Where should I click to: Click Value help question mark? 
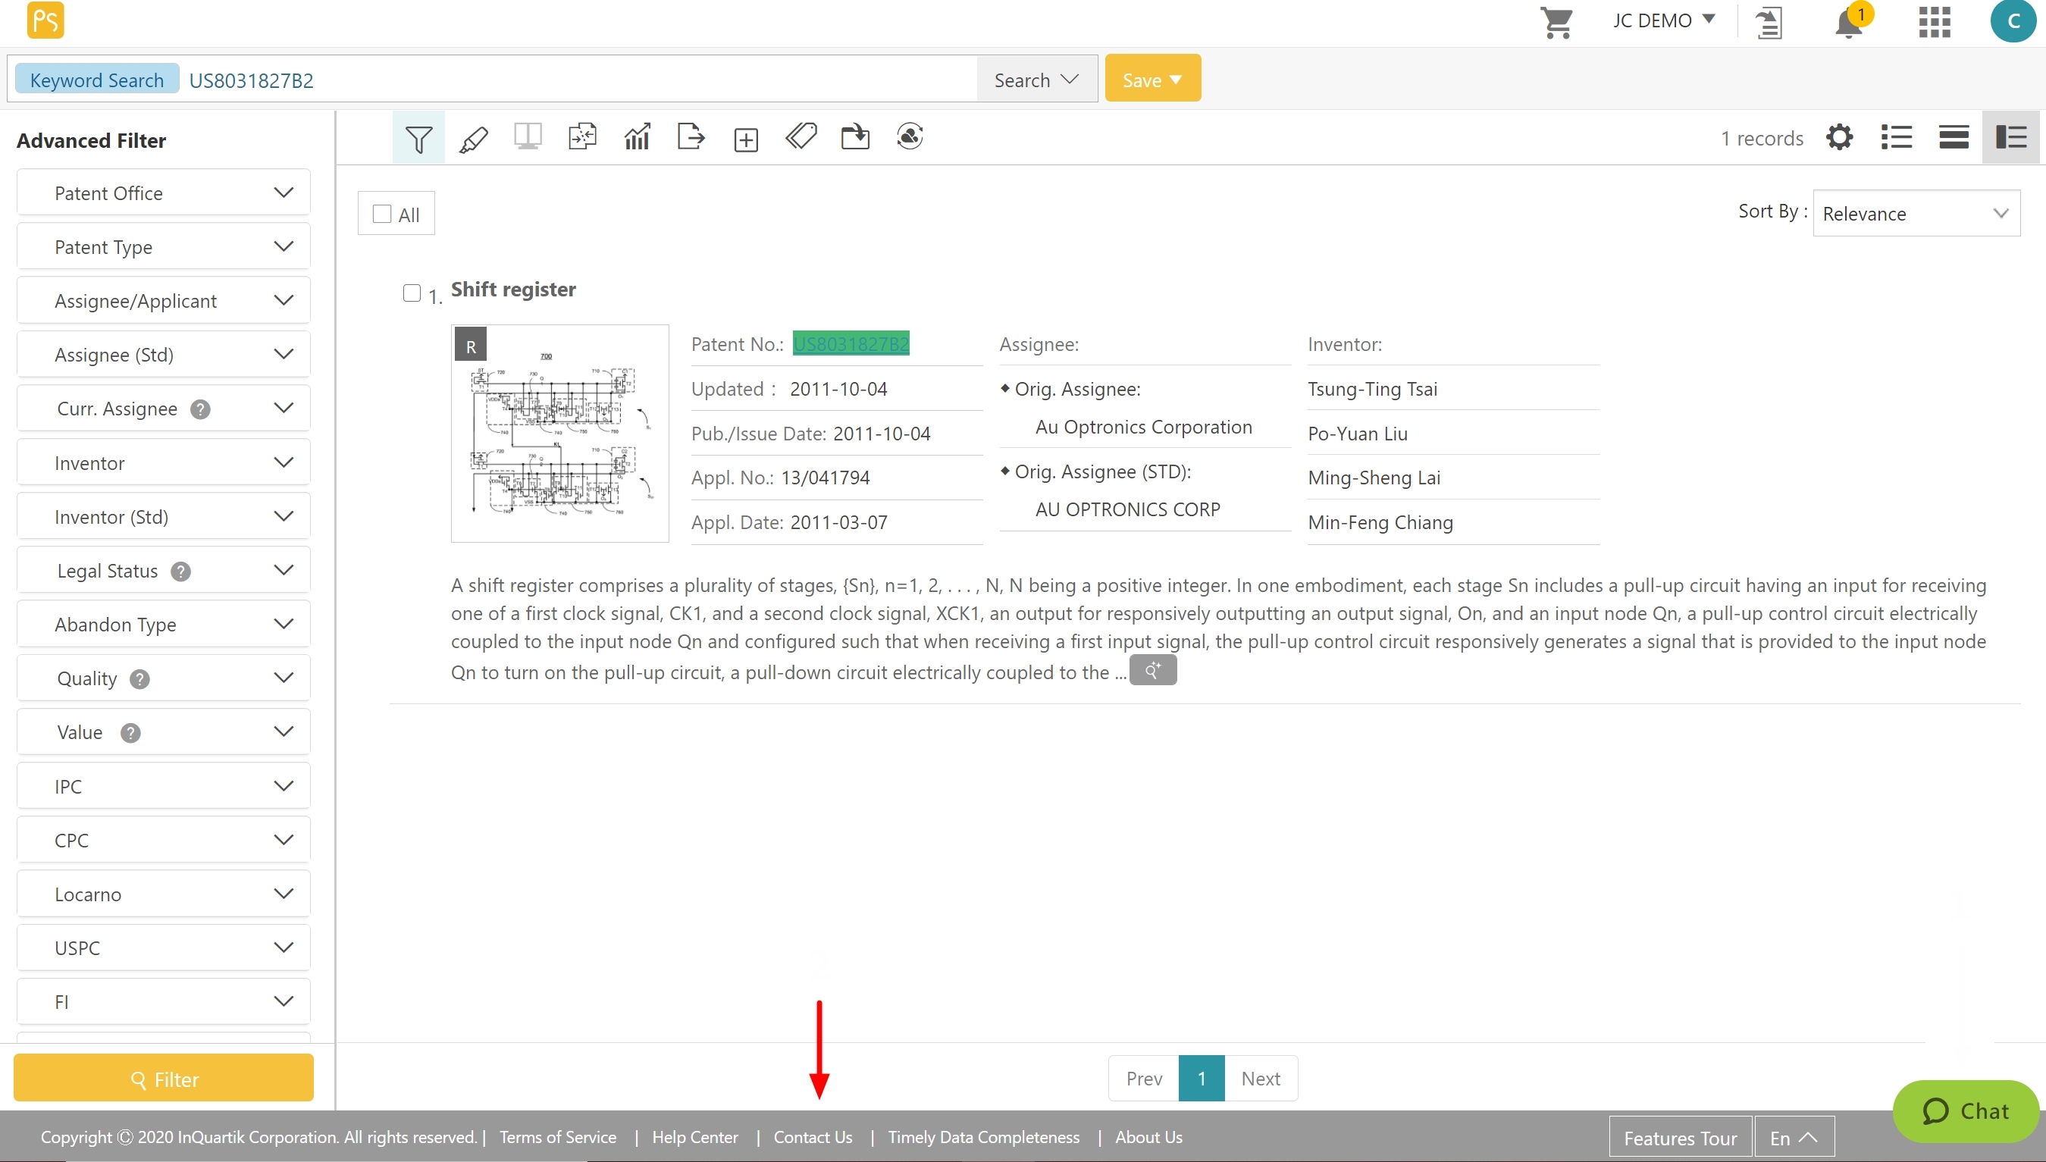[x=131, y=733]
